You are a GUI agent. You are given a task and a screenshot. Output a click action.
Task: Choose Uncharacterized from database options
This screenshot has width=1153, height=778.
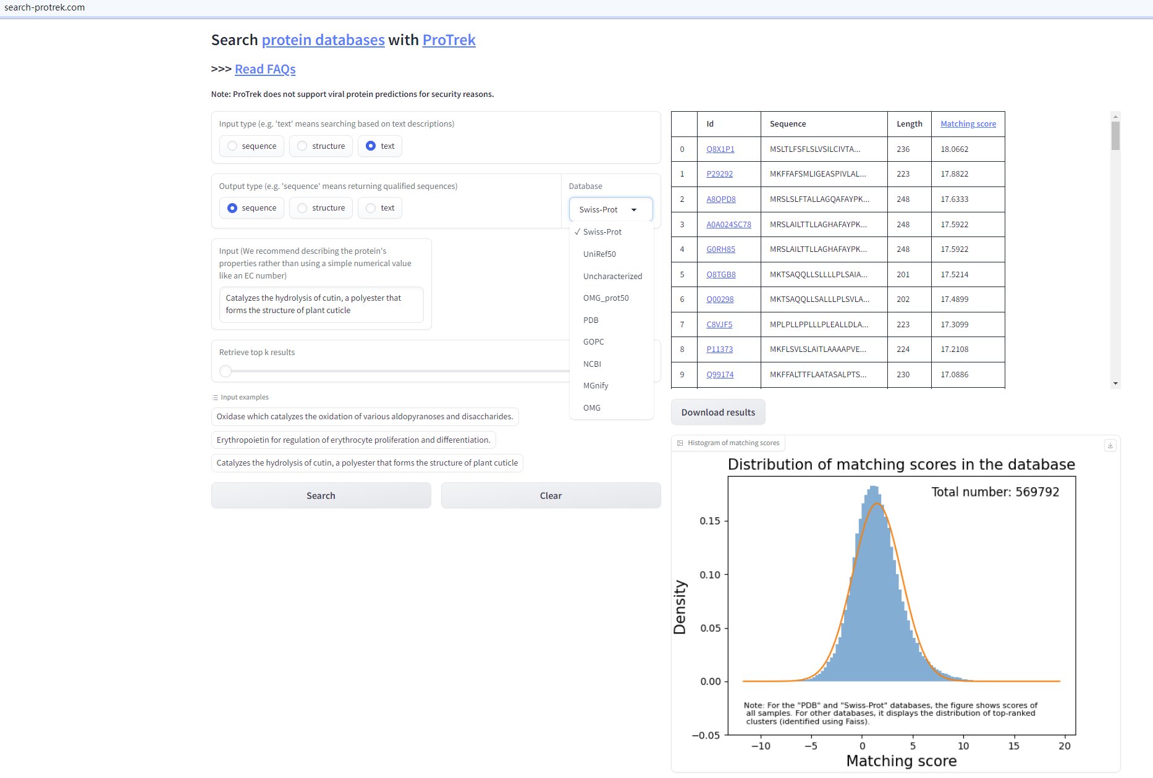(x=612, y=276)
